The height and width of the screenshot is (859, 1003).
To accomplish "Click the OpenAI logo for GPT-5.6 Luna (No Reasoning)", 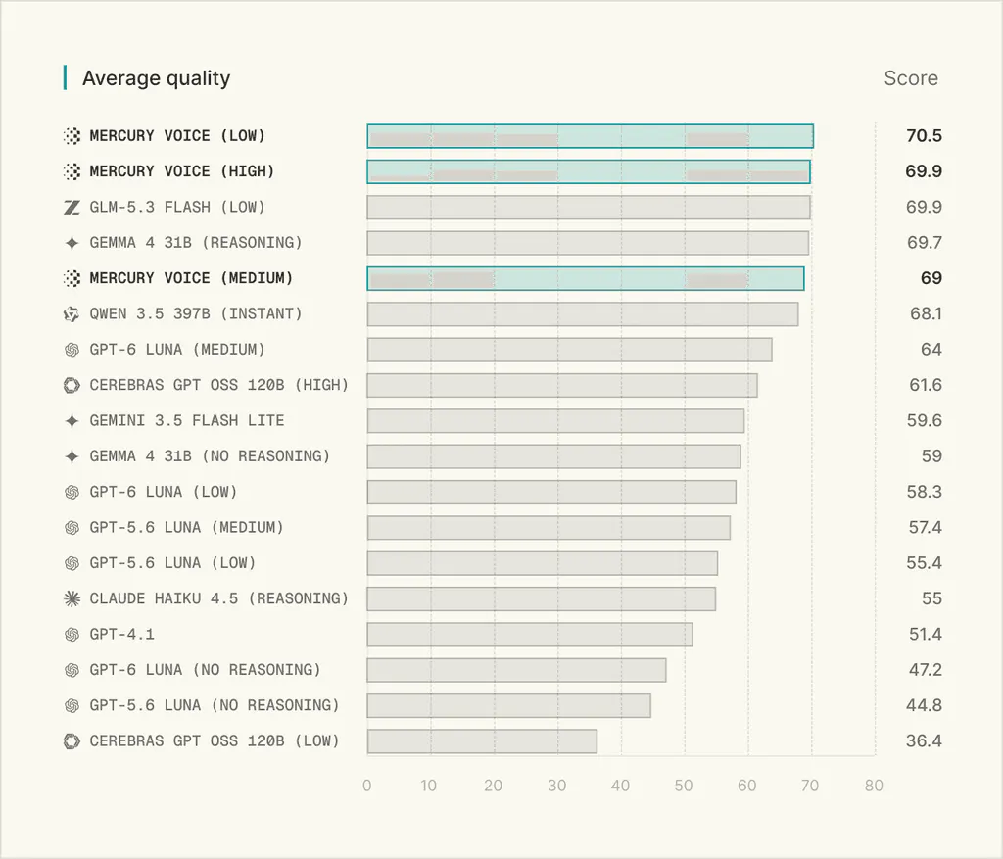I will [x=72, y=705].
